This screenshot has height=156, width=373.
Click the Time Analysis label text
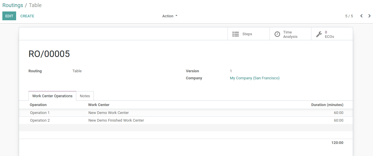(290, 34)
